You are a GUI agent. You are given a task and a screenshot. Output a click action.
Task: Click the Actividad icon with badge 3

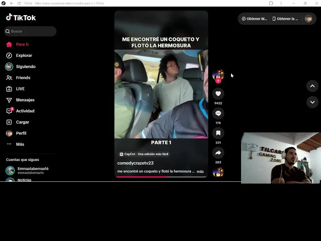9,111
